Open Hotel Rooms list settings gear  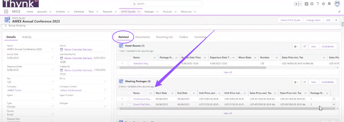296,46
